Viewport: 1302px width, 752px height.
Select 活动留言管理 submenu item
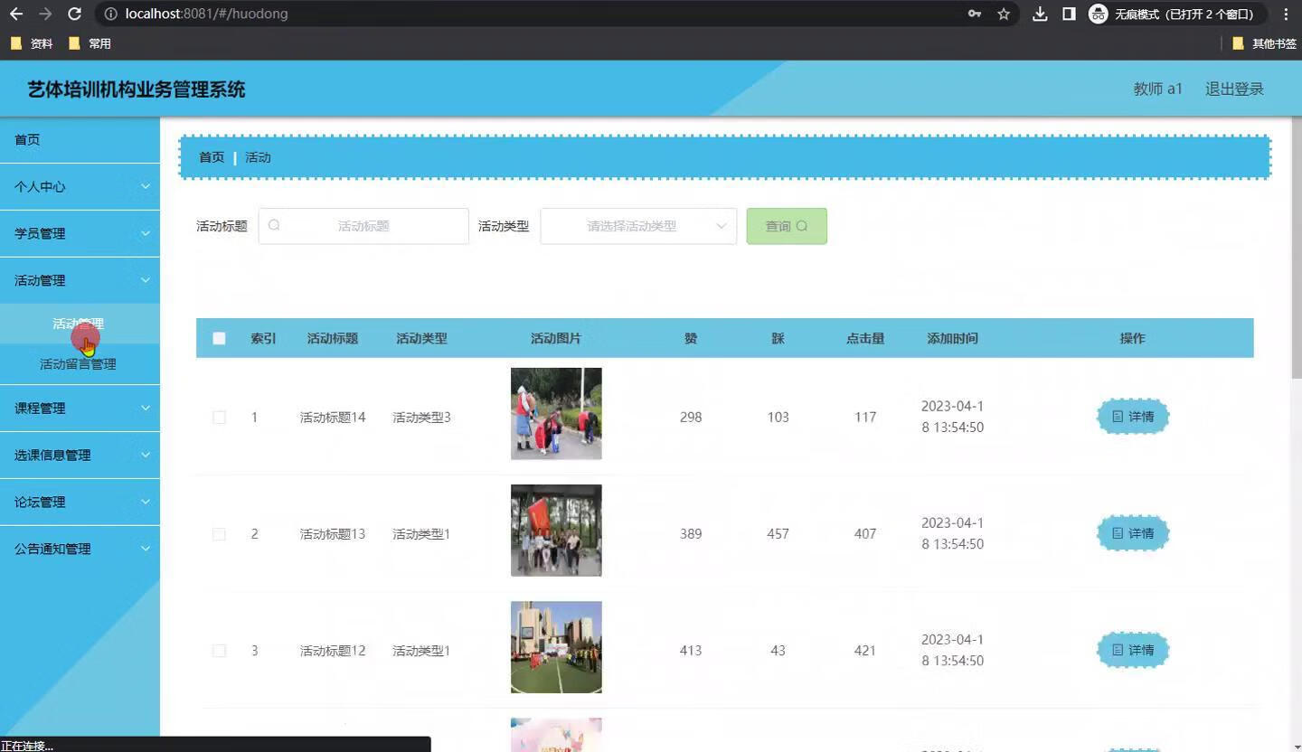(x=80, y=364)
